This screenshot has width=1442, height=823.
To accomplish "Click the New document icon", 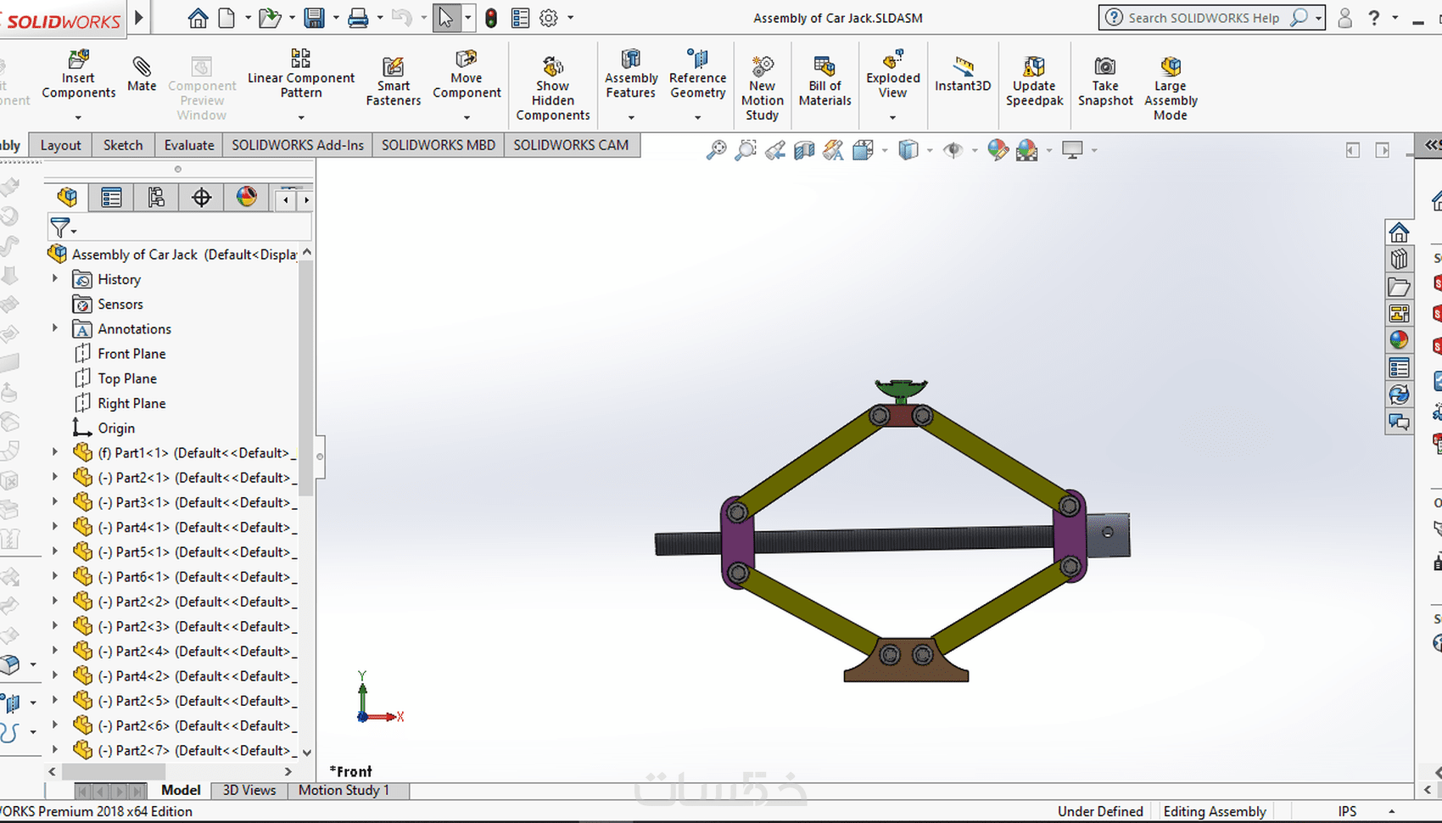I will [226, 18].
